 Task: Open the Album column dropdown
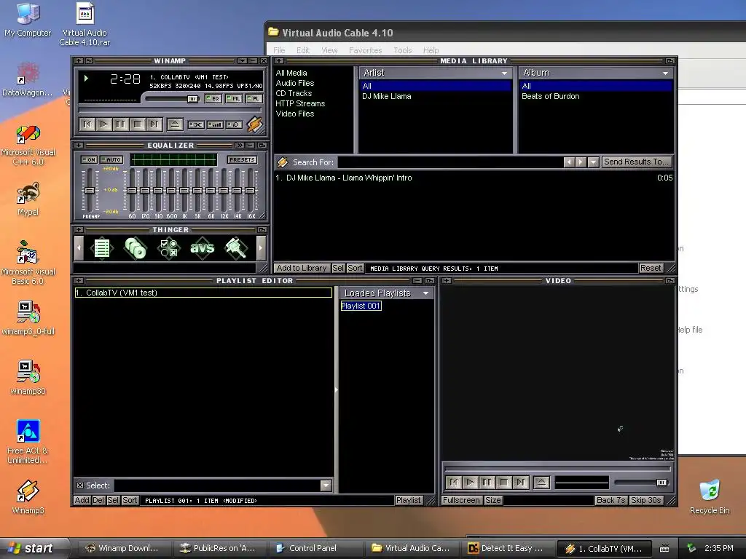pyautogui.click(x=665, y=74)
